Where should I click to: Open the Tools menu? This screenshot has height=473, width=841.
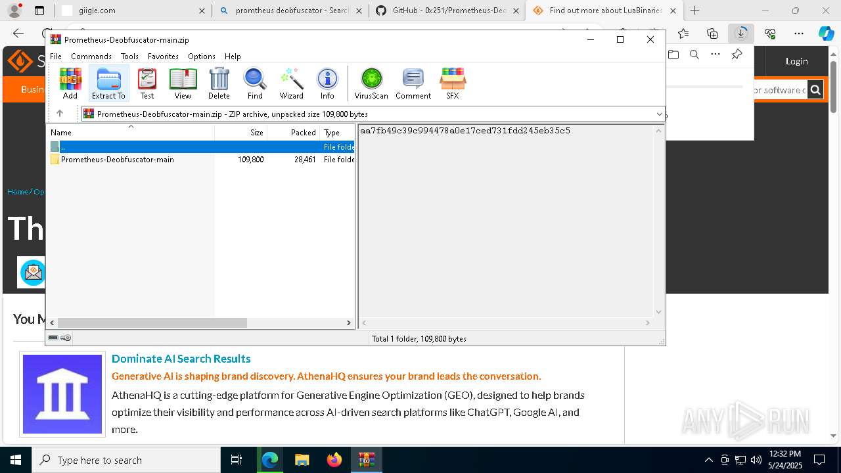point(129,56)
